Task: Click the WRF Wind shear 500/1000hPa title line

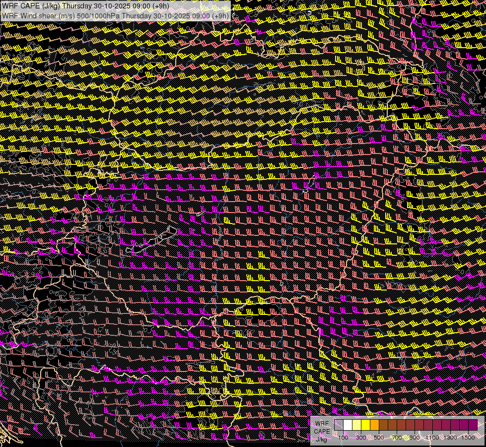Action: pyautogui.click(x=115, y=15)
